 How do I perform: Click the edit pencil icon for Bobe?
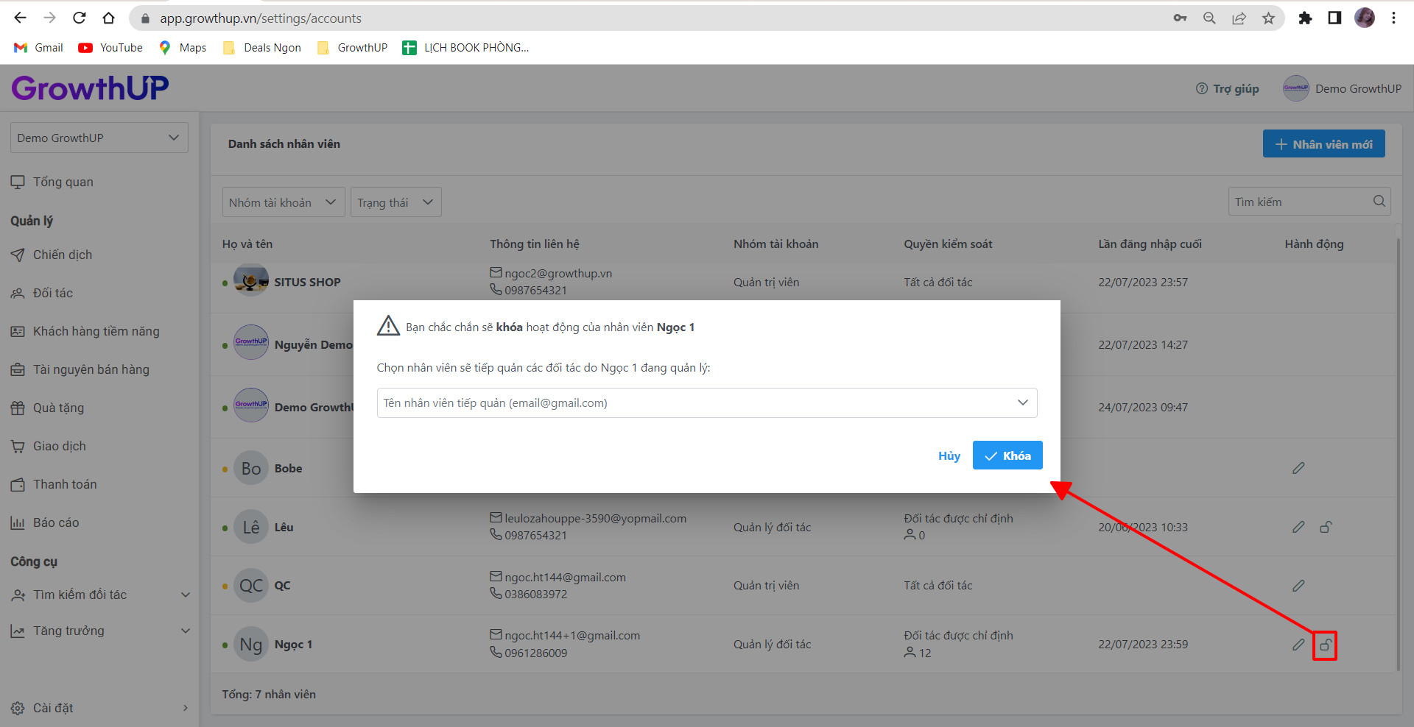(x=1298, y=468)
